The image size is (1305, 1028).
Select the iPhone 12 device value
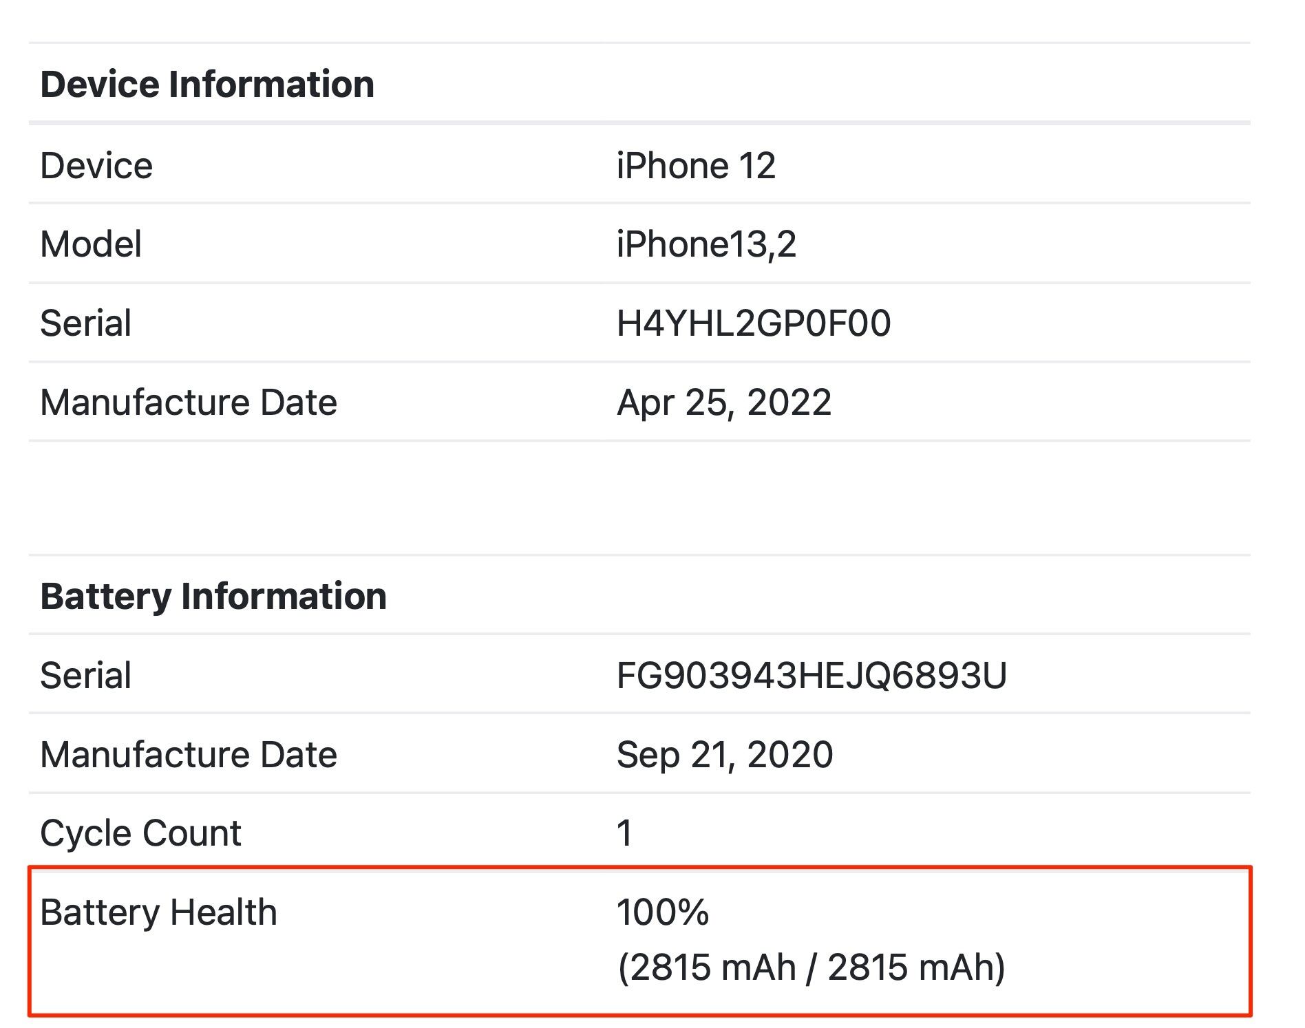696,166
